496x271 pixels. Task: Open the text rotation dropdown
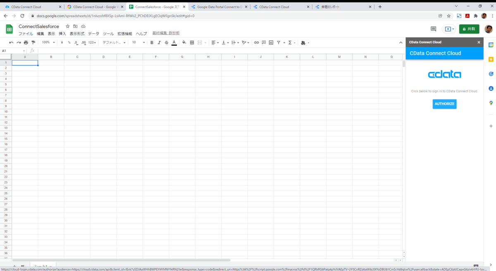(246, 43)
